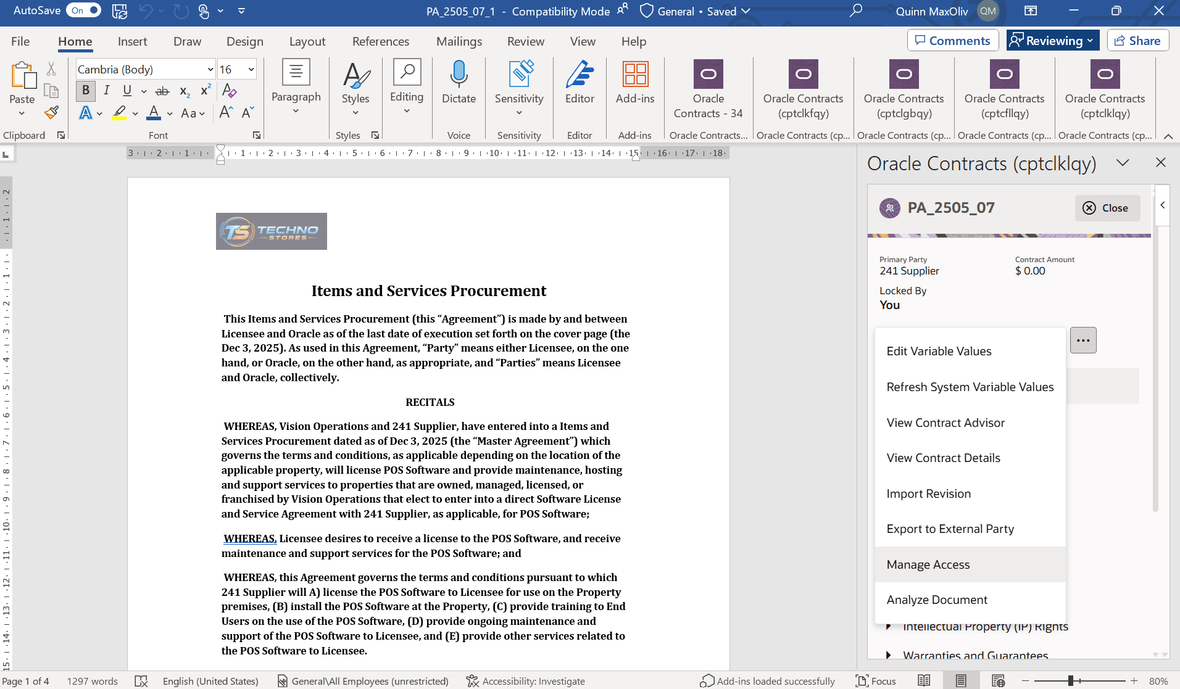1180x689 pixels.
Task: Adjust the zoom slider handle
Action: [x=1071, y=680]
